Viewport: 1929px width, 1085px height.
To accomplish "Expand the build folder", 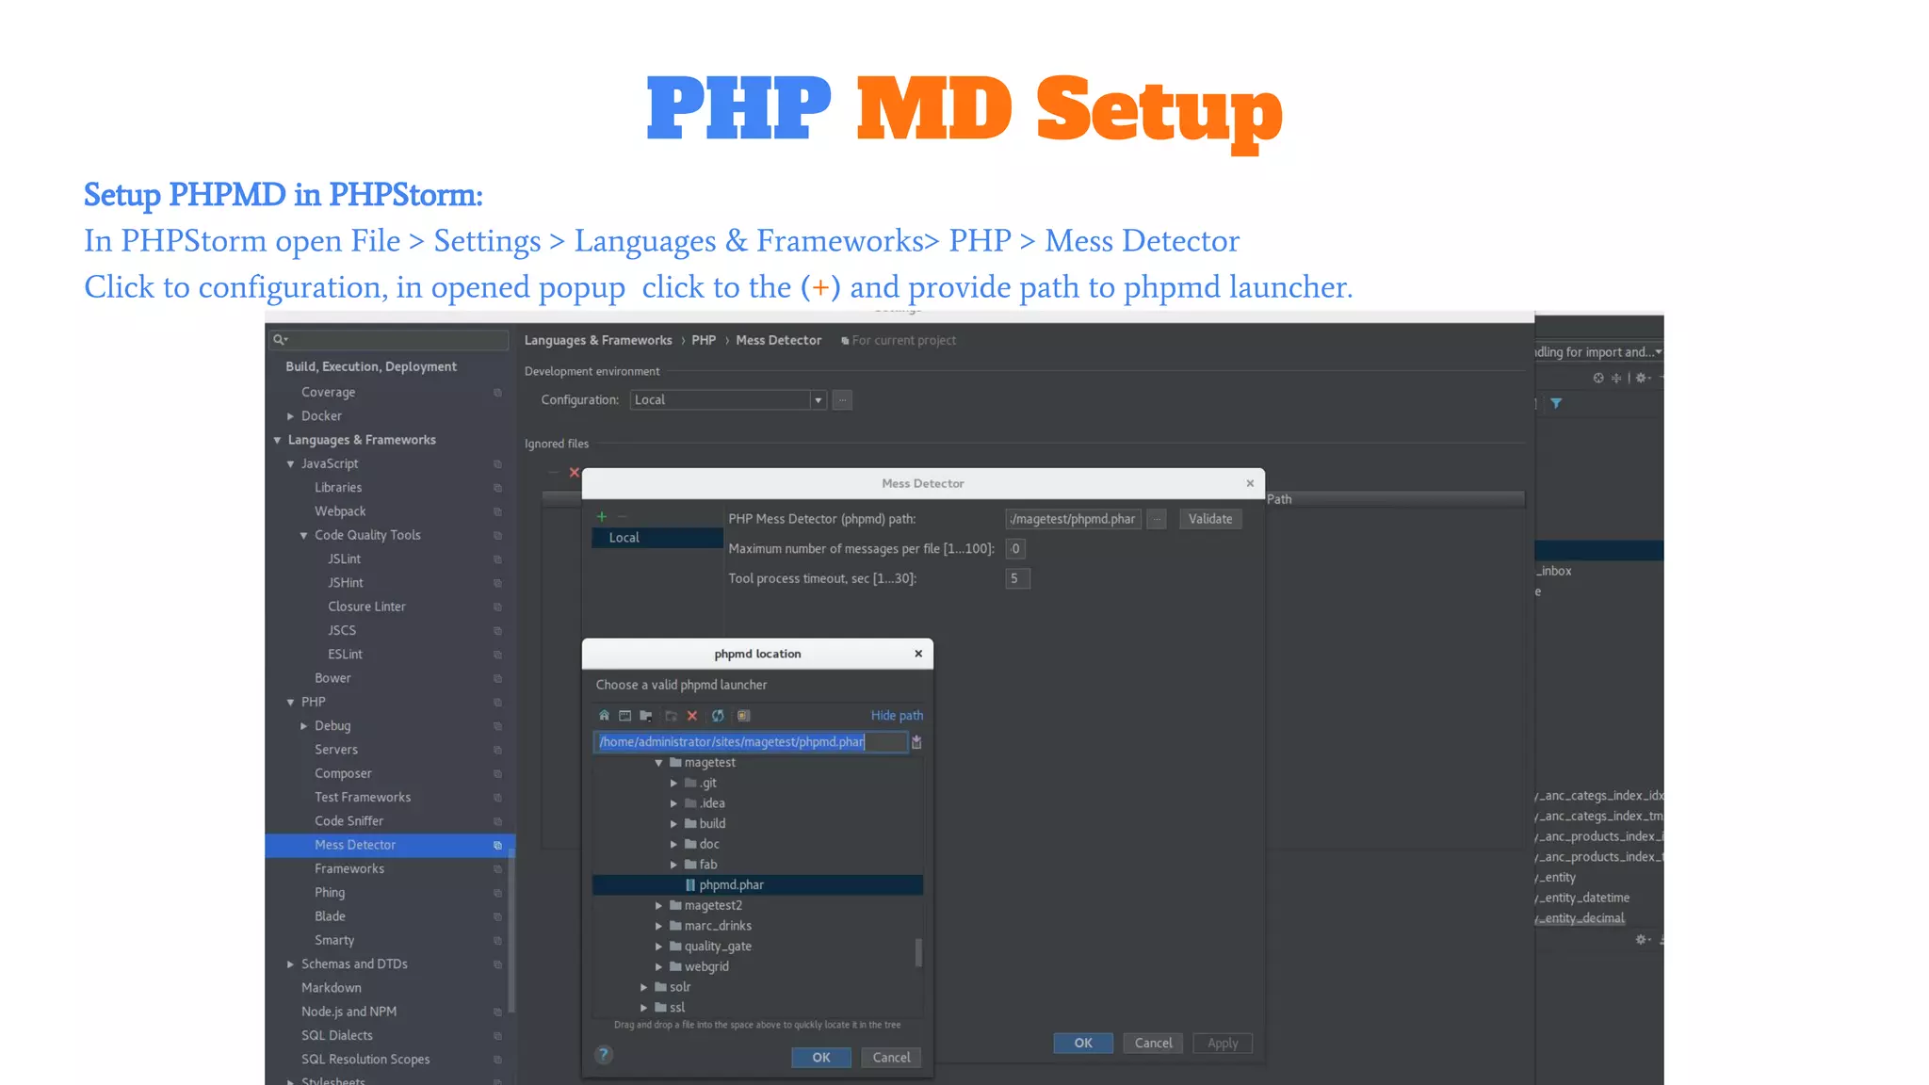I will (x=674, y=824).
